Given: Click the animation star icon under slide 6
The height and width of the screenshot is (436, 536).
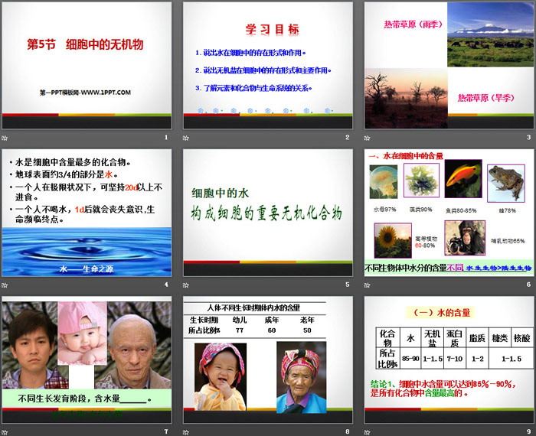Looking at the screenshot, I should tap(368, 285).
